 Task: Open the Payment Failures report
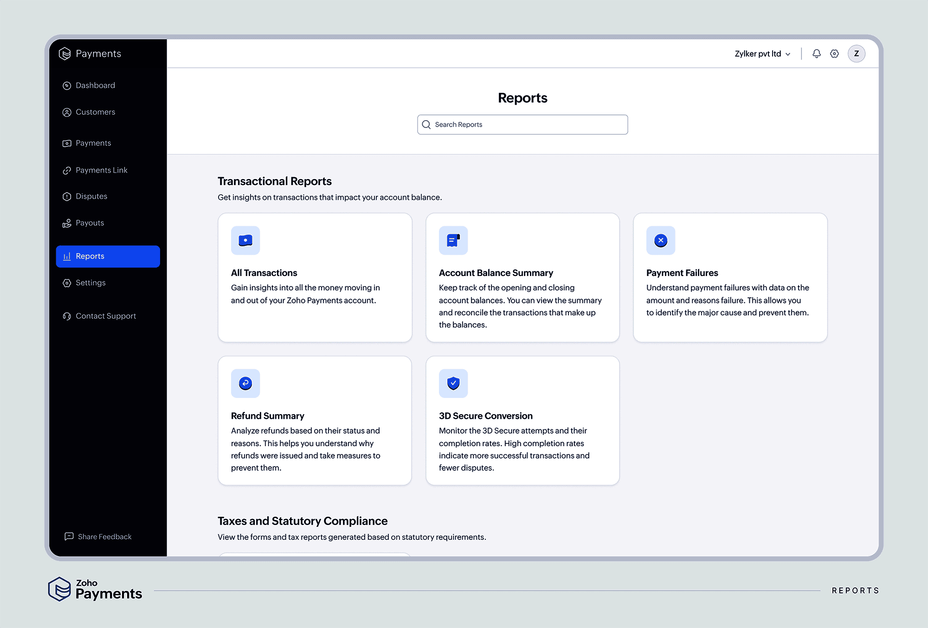tap(730, 277)
